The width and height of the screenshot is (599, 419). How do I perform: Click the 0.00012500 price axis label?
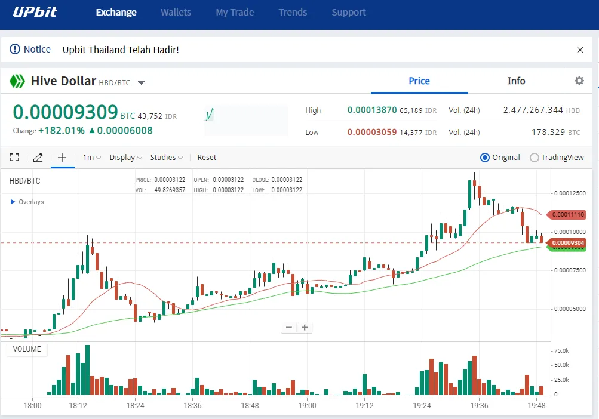click(570, 193)
